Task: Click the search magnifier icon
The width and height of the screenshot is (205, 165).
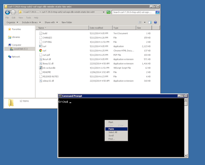Action: pos(157,12)
